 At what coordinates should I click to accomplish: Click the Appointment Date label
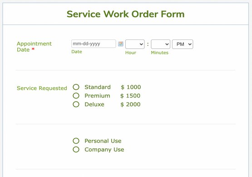coord(34,47)
